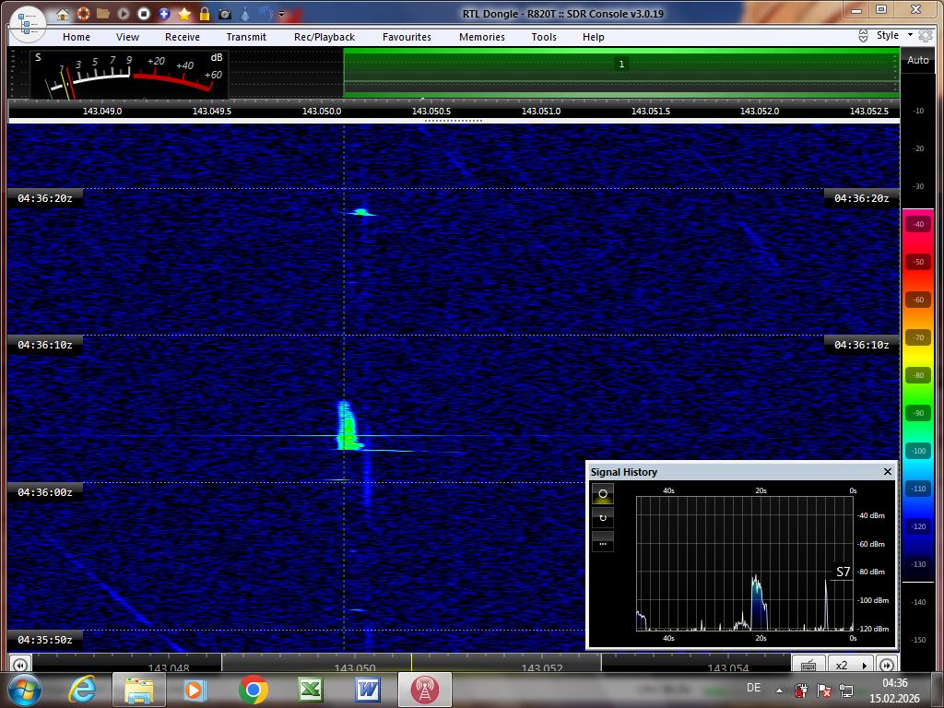Click the taskbar clock 04:36
The height and width of the screenshot is (708, 944).
[894, 683]
